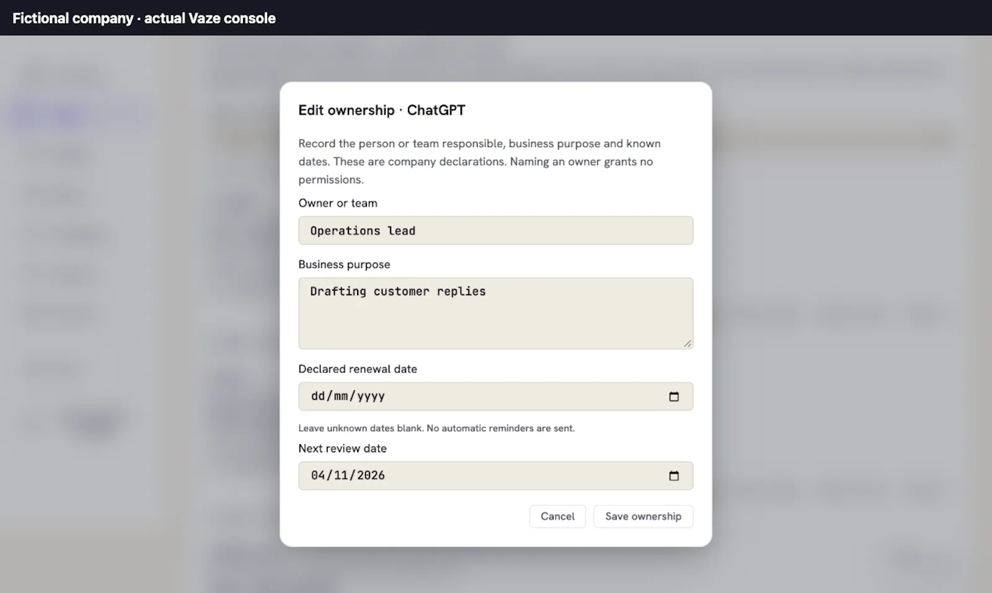Focus the Business purpose text area

495,314
